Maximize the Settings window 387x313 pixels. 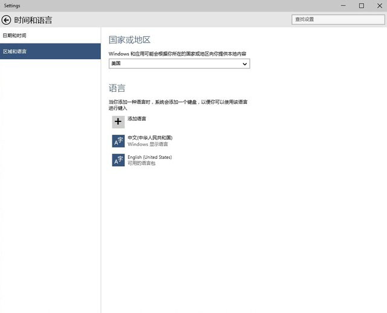(362, 5)
